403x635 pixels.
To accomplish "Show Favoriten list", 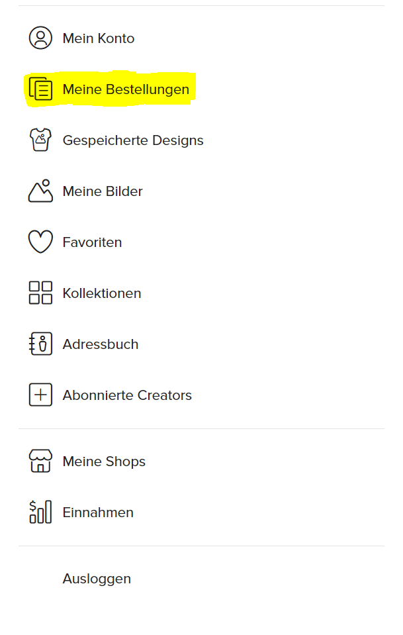I will point(92,242).
